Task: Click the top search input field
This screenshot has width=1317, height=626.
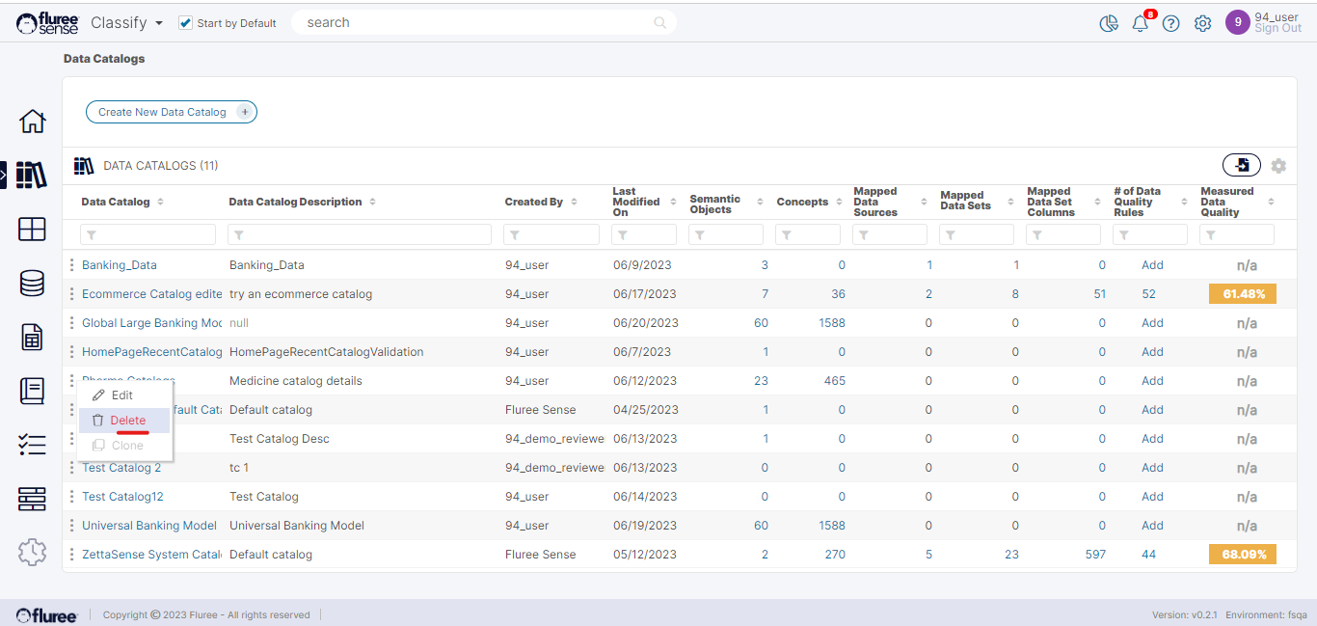Action: point(477,23)
